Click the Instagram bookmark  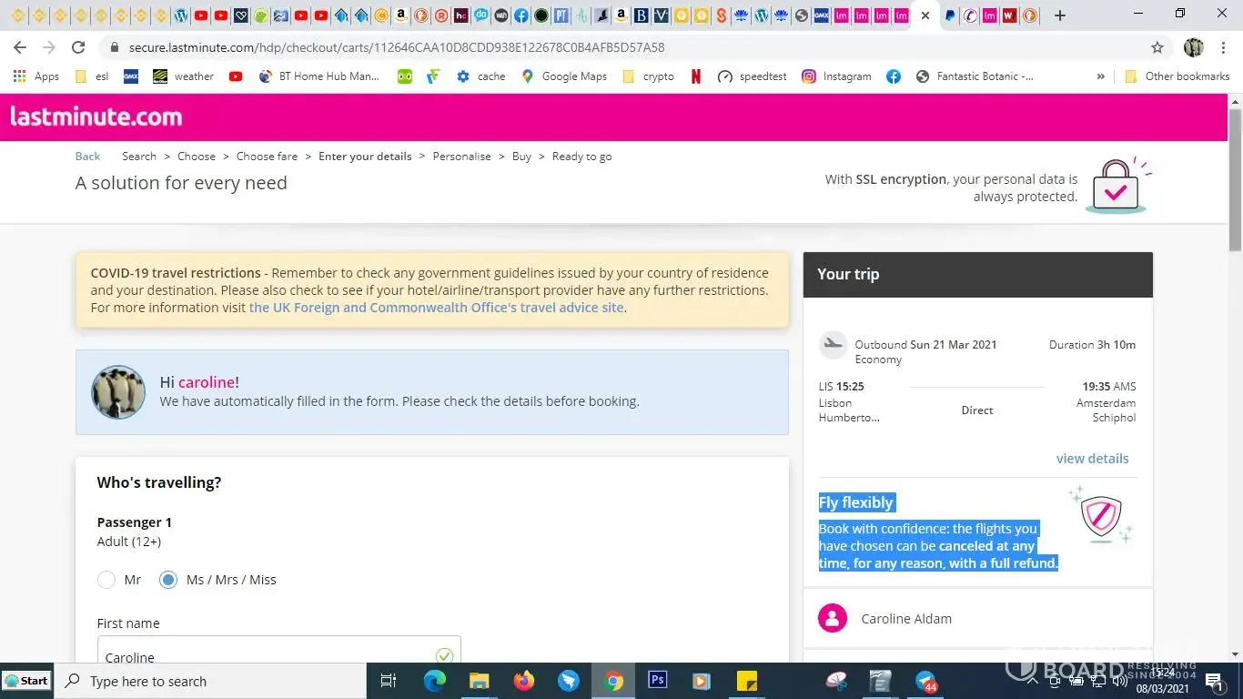836,76
